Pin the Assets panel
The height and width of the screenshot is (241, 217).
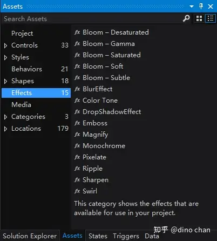201,6
